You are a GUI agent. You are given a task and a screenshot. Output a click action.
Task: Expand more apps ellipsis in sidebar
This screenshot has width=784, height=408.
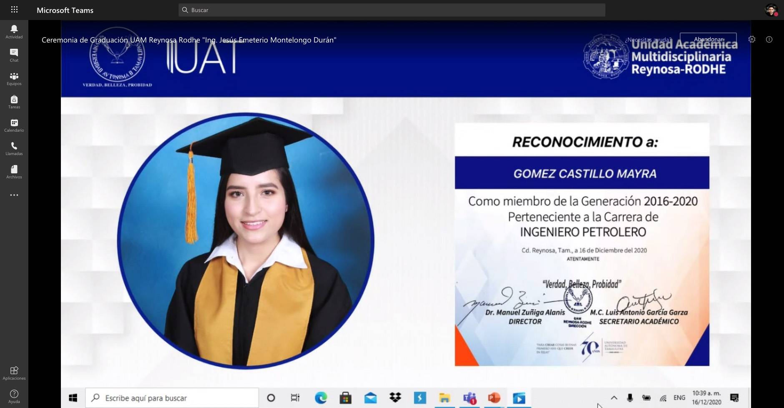tap(14, 195)
